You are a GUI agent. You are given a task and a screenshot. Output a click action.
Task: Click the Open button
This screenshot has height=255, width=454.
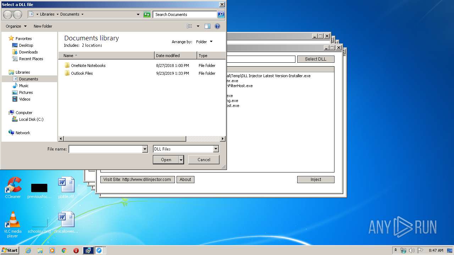[x=166, y=160]
